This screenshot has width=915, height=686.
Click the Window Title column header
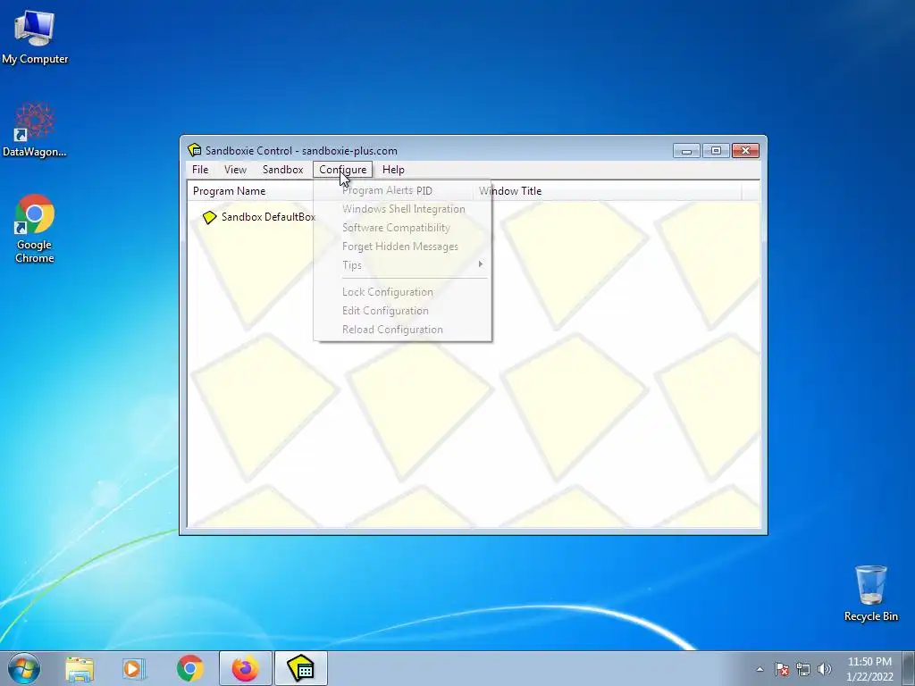tap(607, 191)
